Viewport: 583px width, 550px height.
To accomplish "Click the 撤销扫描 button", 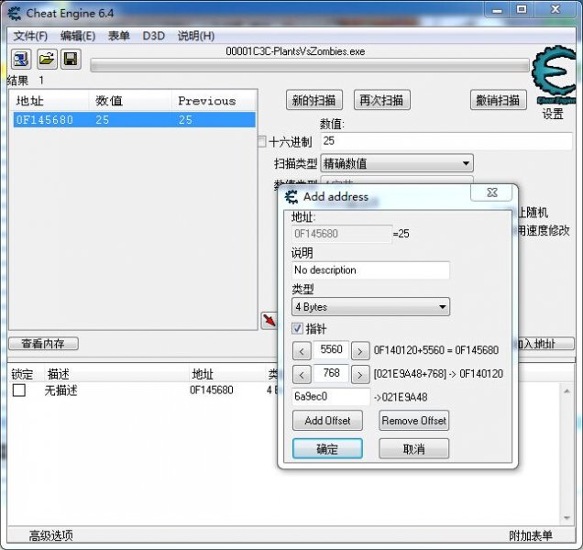I will tap(499, 100).
